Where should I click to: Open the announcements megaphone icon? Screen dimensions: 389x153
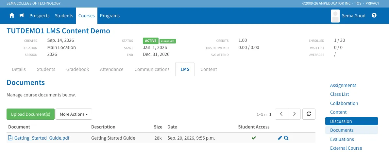pos(22,15)
